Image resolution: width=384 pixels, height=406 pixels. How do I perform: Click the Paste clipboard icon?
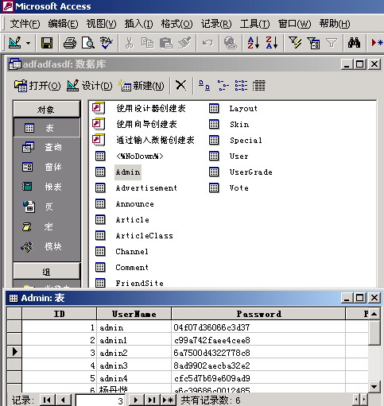click(166, 43)
